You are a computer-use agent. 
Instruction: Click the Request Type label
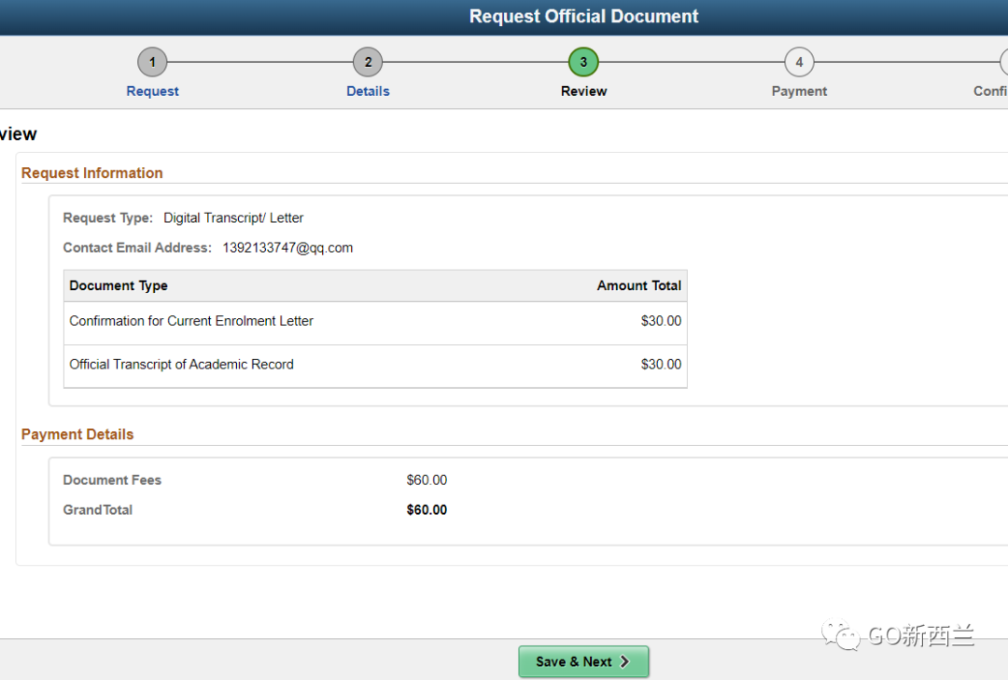[x=108, y=218]
